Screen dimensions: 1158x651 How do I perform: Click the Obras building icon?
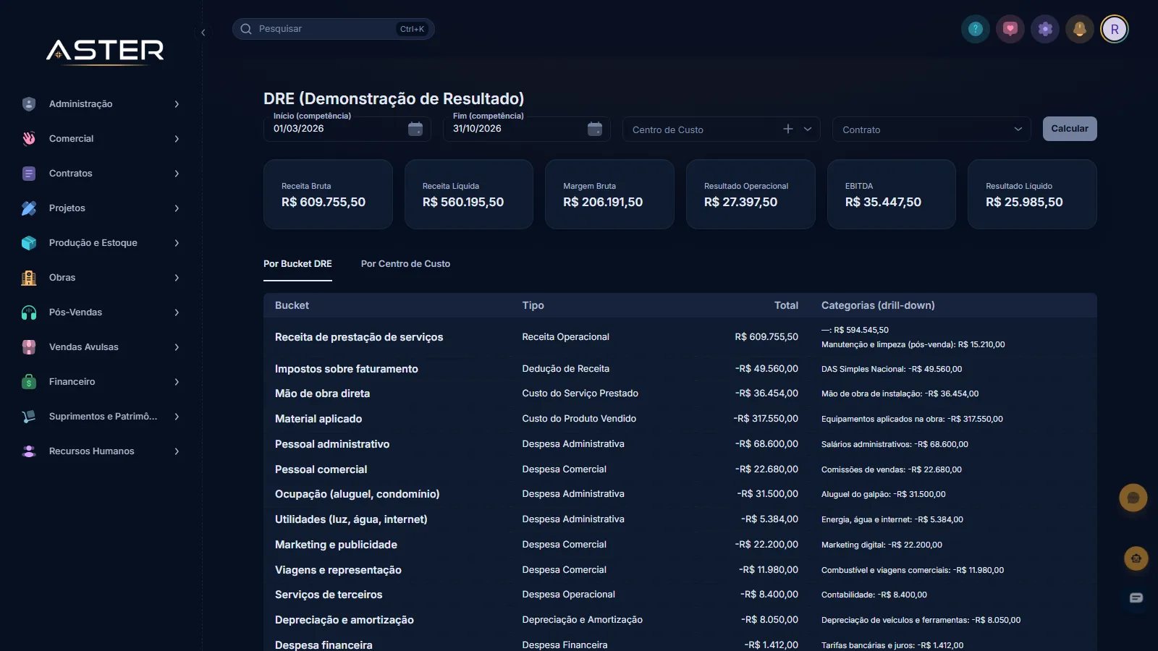pos(29,278)
